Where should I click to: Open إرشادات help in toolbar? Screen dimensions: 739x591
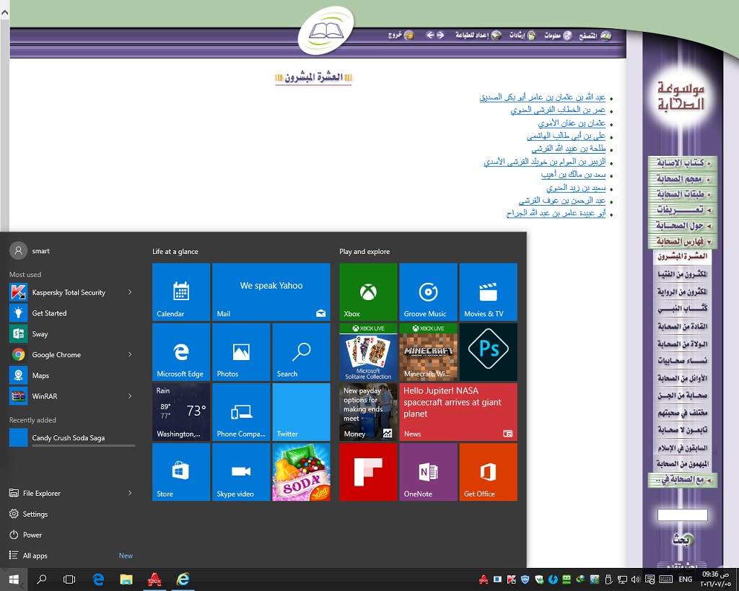pyautogui.click(x=522, y=35)
